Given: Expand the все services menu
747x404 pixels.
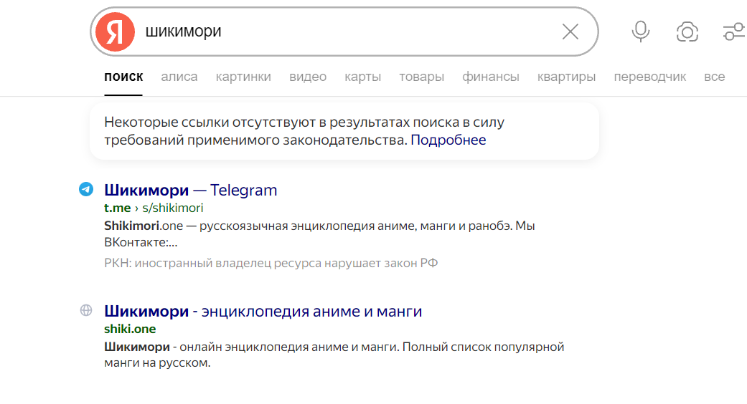Looking at the screenshot, I should [714, 77].
